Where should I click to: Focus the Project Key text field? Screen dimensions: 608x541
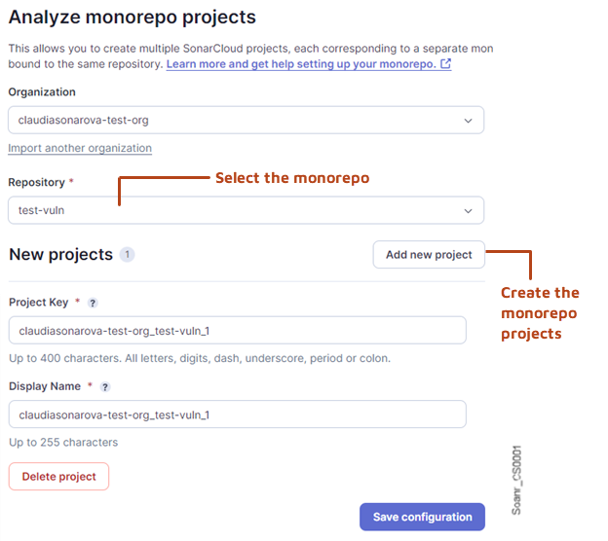click(237, 331)
